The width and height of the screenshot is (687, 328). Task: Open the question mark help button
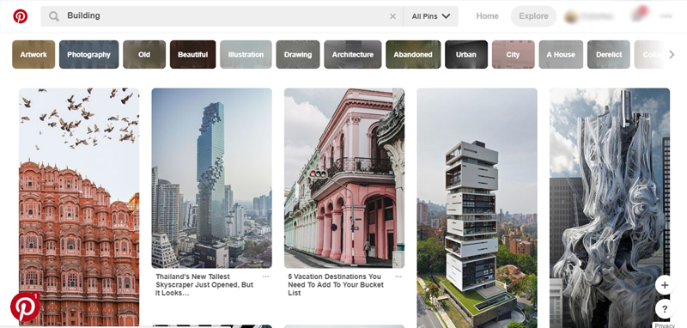tap(664, 309)
